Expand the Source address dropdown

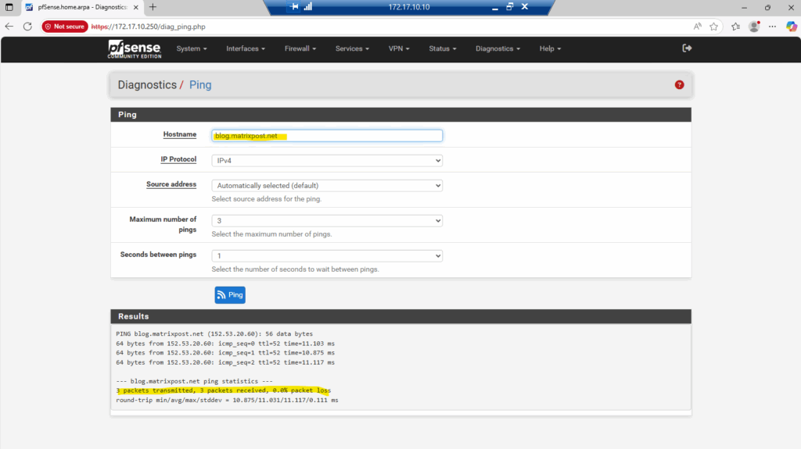[x=327, y=186]
